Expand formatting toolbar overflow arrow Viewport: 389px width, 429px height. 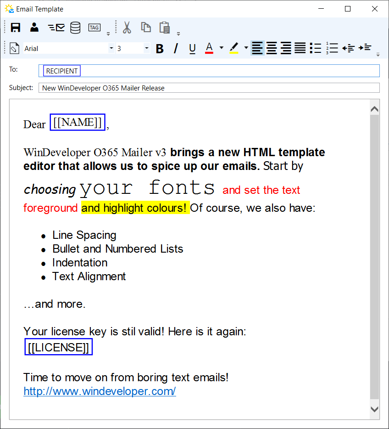tap(378, 55)
